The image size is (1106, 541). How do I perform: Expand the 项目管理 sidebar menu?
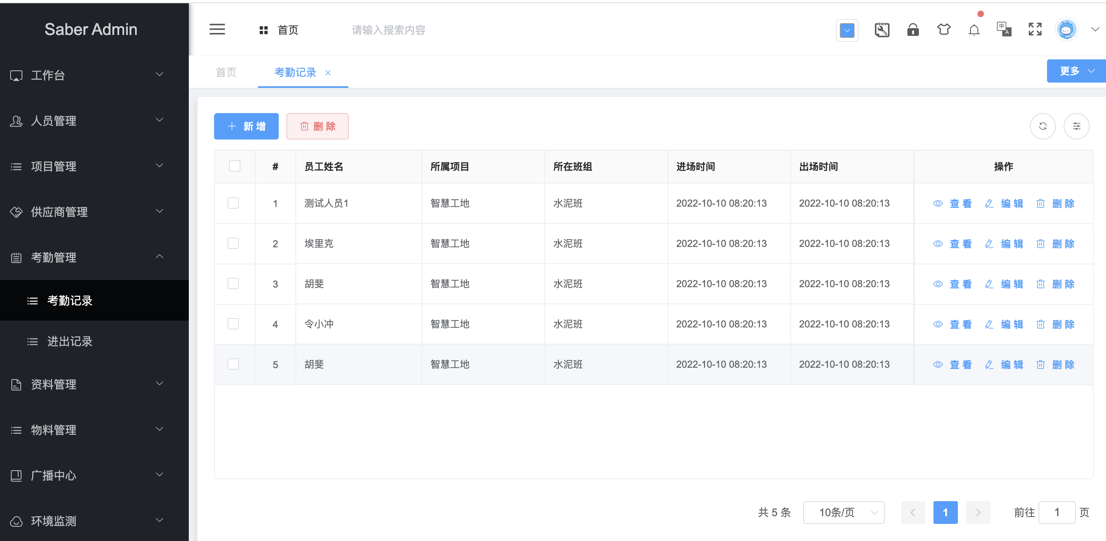[94, 166]
